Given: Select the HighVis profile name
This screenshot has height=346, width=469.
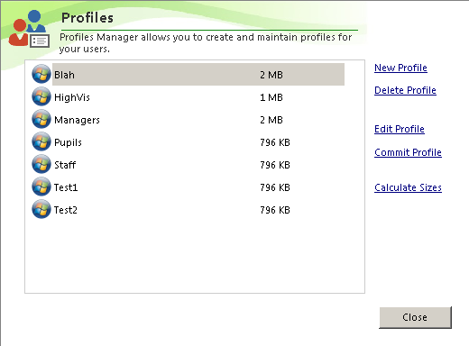Looking at the screenshot, I should click(72, 97).
